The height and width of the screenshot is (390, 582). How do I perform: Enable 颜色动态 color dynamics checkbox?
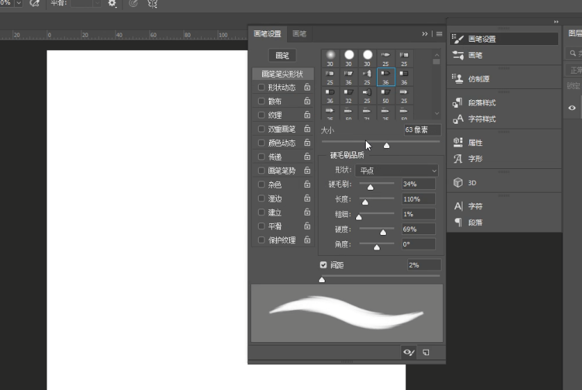tap(261, 143)
